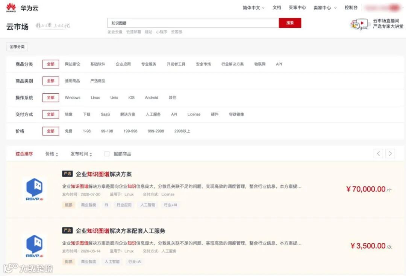Image resolution: width=406 pixels, height=276 pixels.
Task: Select 综合排序 sorting tab
Action: pos(24,154)
